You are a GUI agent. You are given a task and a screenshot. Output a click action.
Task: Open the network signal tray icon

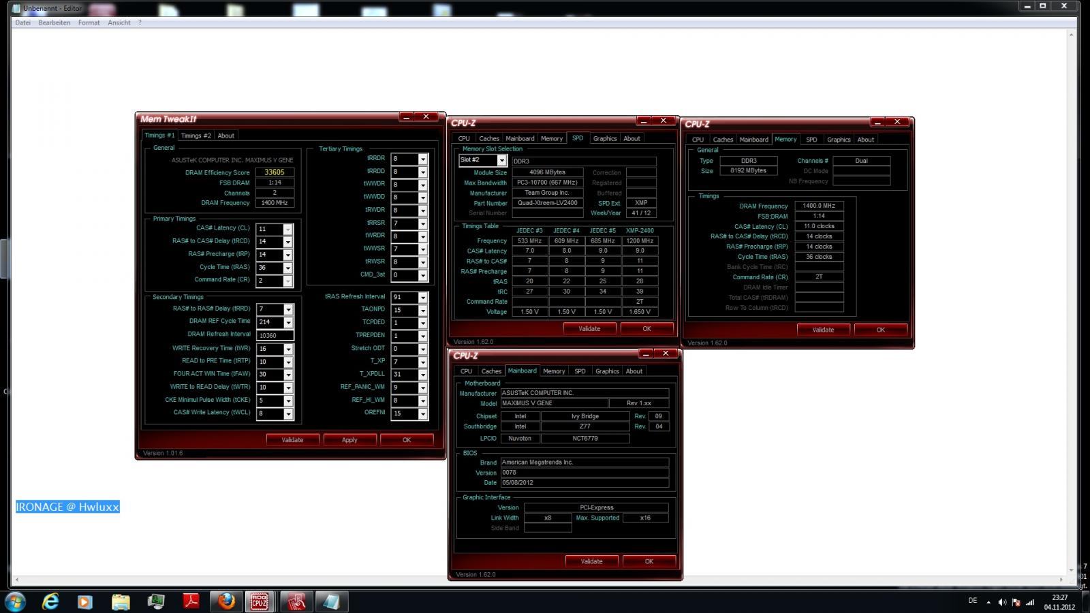(x=1030, y=602)
